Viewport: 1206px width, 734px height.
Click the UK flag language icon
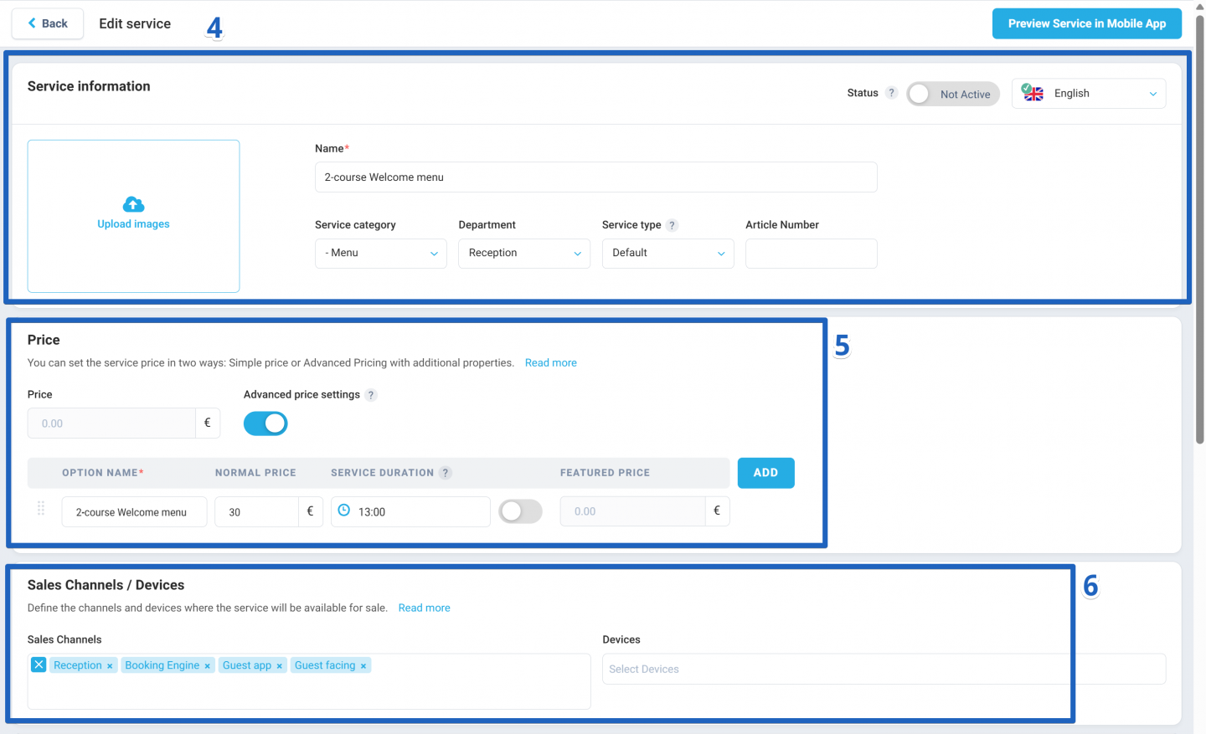point(1033,93)
